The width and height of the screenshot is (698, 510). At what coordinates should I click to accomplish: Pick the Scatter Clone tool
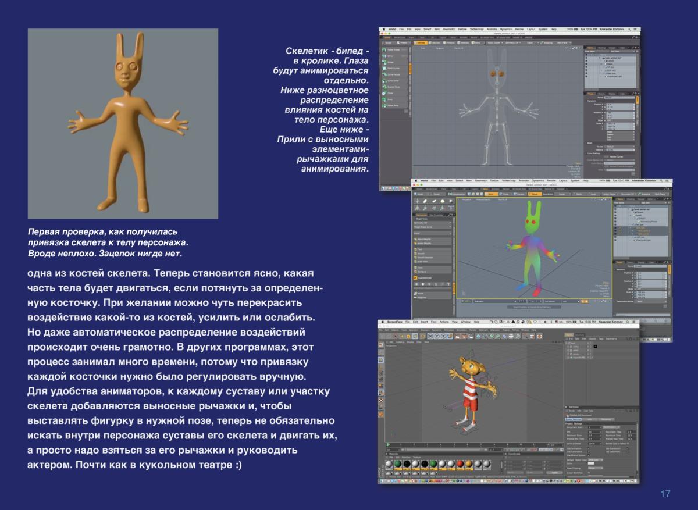point(393,87)
